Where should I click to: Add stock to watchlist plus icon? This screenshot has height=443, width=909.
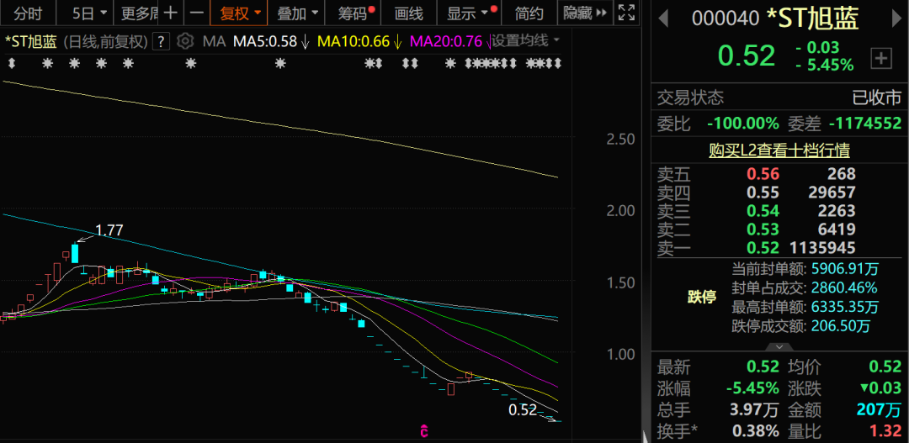(x=880, y=58)
